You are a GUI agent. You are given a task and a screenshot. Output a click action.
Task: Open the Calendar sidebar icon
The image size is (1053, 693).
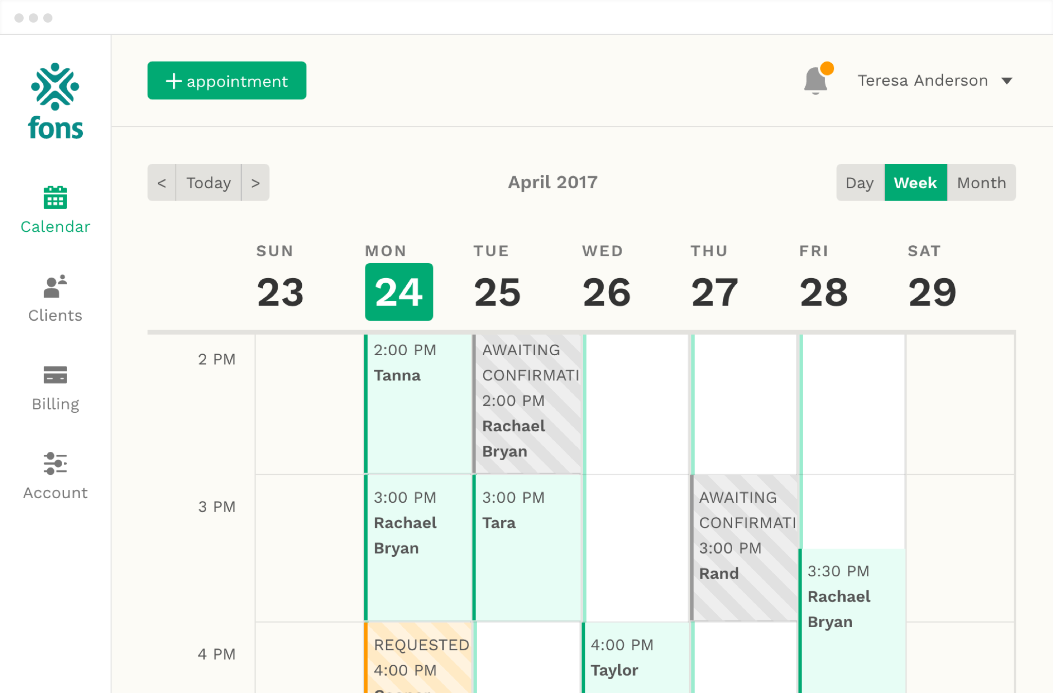point(55,198)
